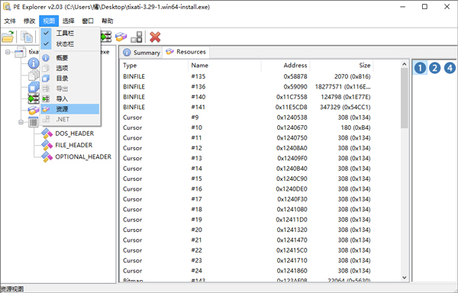The height and width of the screenshot is (293, 458).
Task: Open the 文件 menu
Action: coord(10,21)
